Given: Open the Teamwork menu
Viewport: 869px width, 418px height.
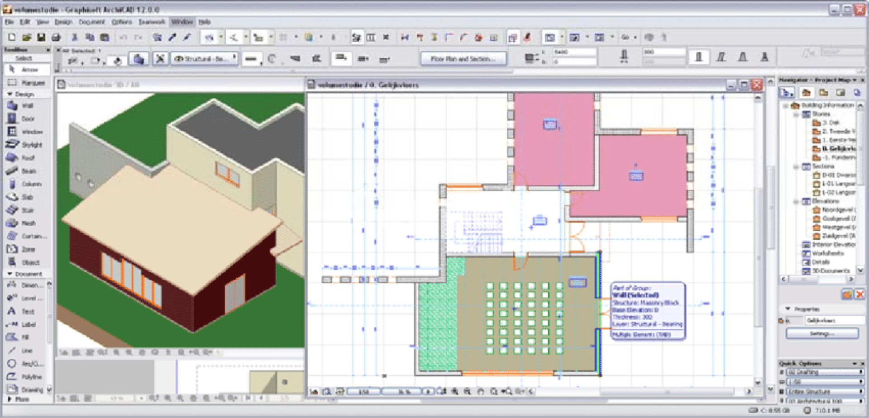Looking at the screenshot, I should click(x=152, y=22).
